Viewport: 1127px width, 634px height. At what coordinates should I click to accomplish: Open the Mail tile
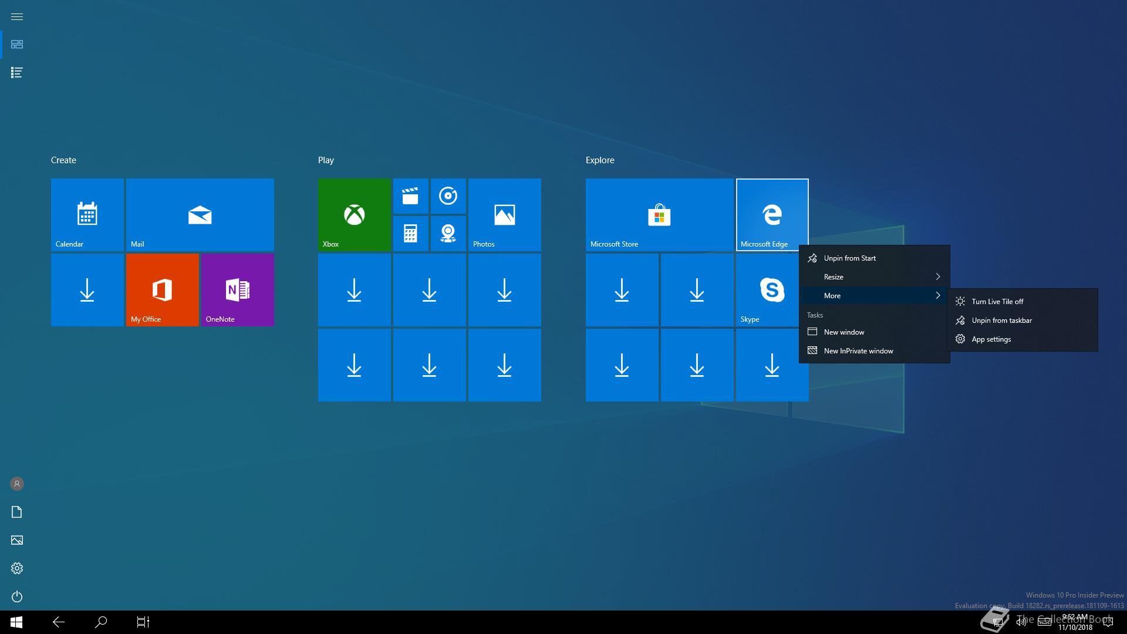pos(200,215)
